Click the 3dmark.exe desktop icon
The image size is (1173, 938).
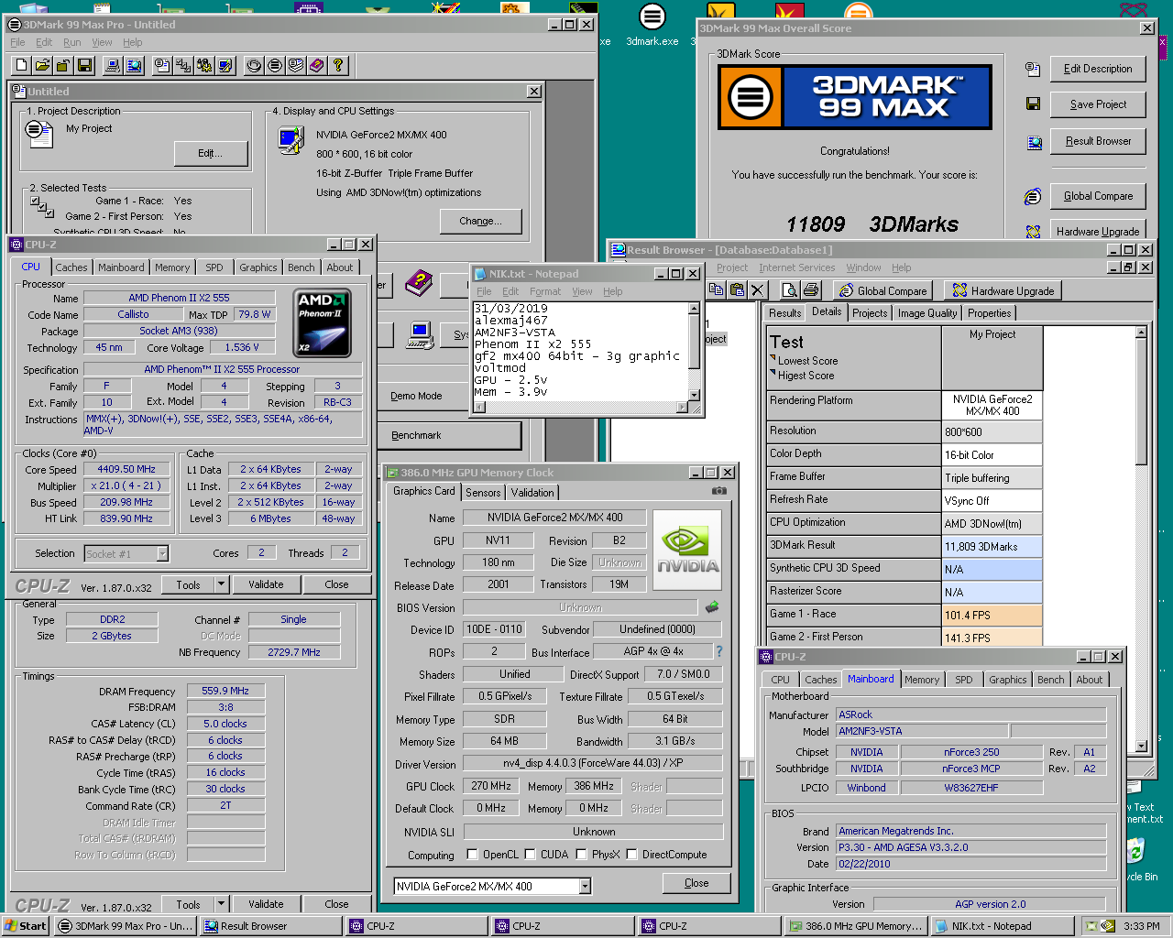[652, 24]
